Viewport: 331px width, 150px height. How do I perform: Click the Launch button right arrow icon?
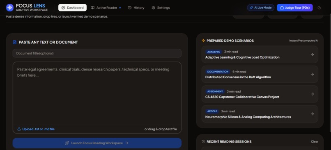pos(127,143)
